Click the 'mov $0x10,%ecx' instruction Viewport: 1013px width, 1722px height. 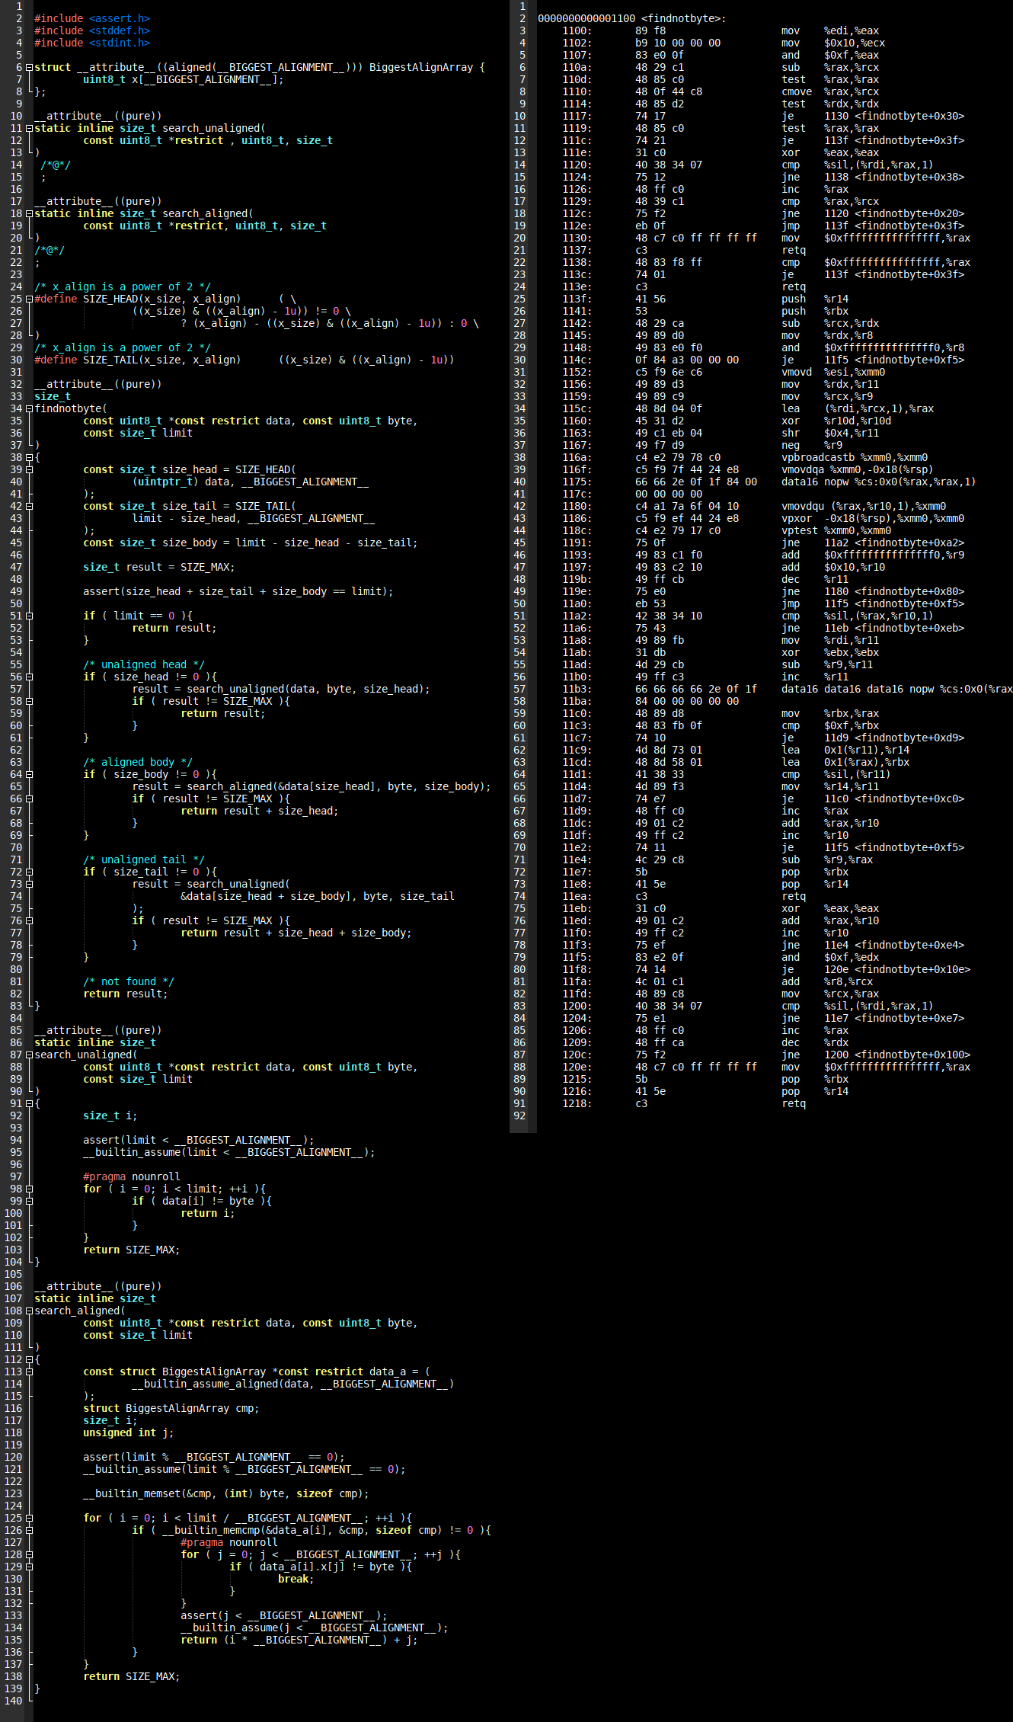833,43
